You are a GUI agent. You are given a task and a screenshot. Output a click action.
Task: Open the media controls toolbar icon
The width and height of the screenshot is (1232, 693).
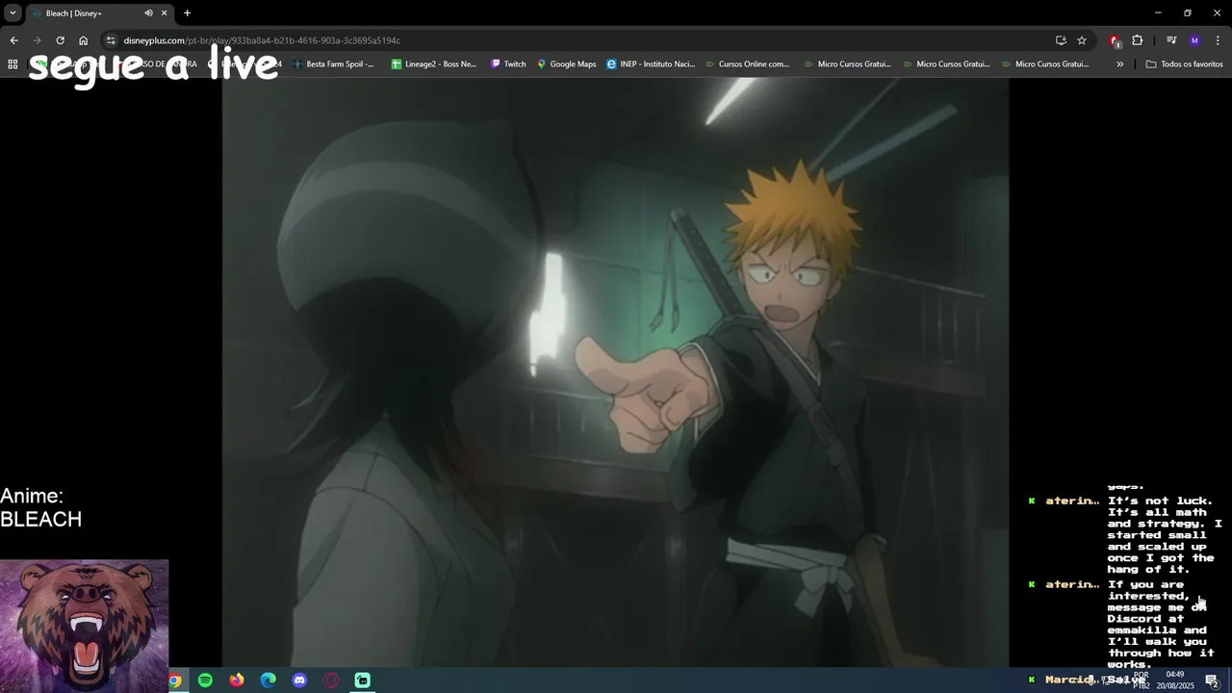pyautogui.click(x=1171, y=40)
